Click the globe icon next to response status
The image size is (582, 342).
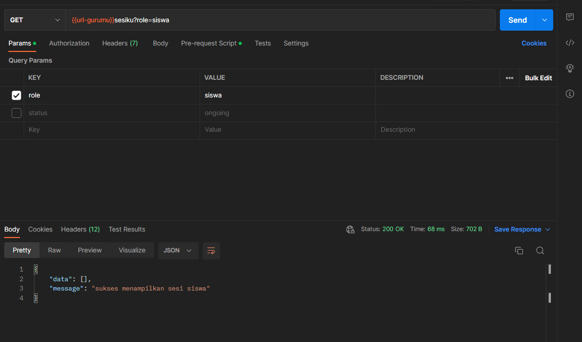pyautogui.click(x=350, y=229)
